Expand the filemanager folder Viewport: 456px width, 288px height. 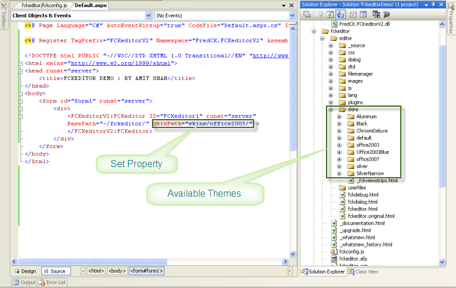(331, 74)
